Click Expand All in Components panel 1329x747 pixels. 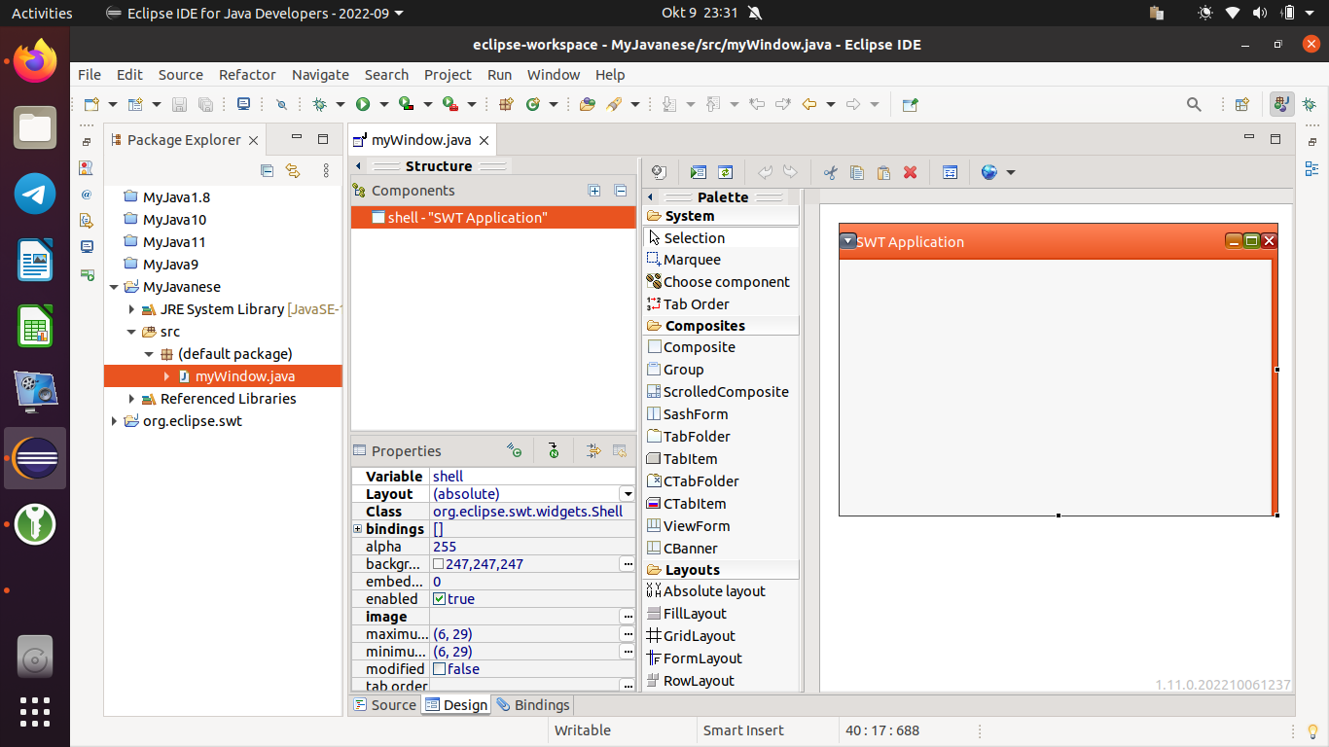coord(594,191)
